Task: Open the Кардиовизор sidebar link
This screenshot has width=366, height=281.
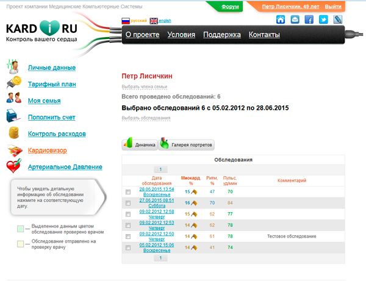Action: (46, 150)
